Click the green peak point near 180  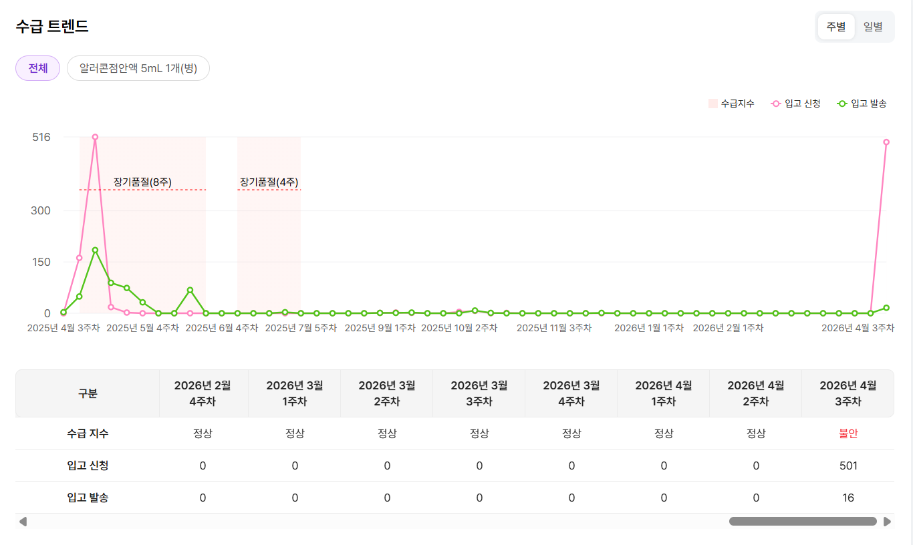tap(95, 250)
